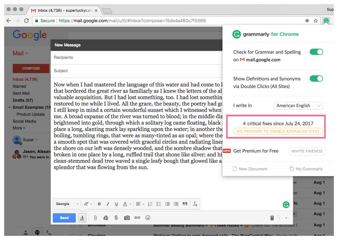Toggle underline formatting in compose toolbar

coord(116,204)
